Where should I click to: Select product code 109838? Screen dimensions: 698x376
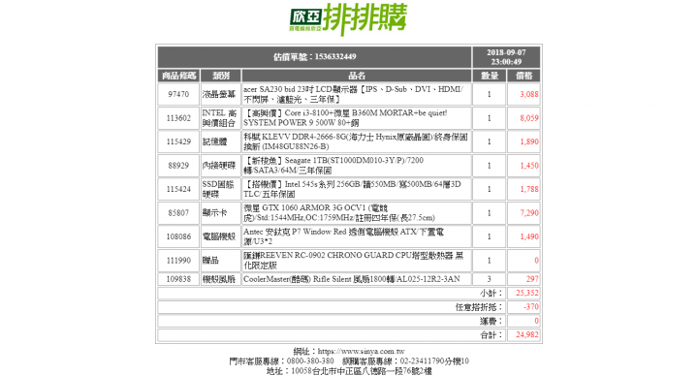pyautogui.click(x=178, y=279)
